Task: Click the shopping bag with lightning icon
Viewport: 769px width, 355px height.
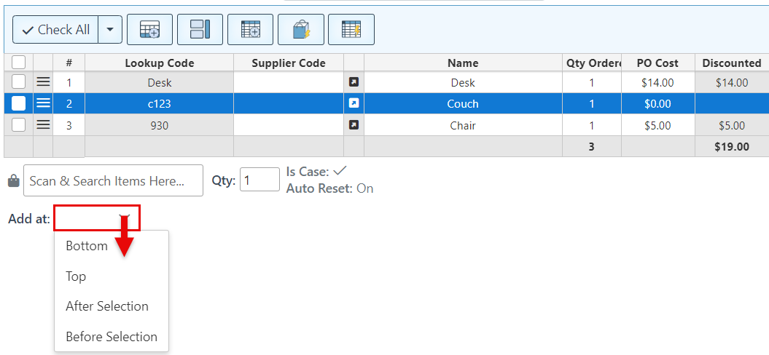Action: pos(300,30)
